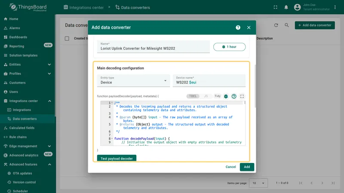Switch script language to JS
Viewport: 344px width, 193px height.
click(x=206, y=96)
